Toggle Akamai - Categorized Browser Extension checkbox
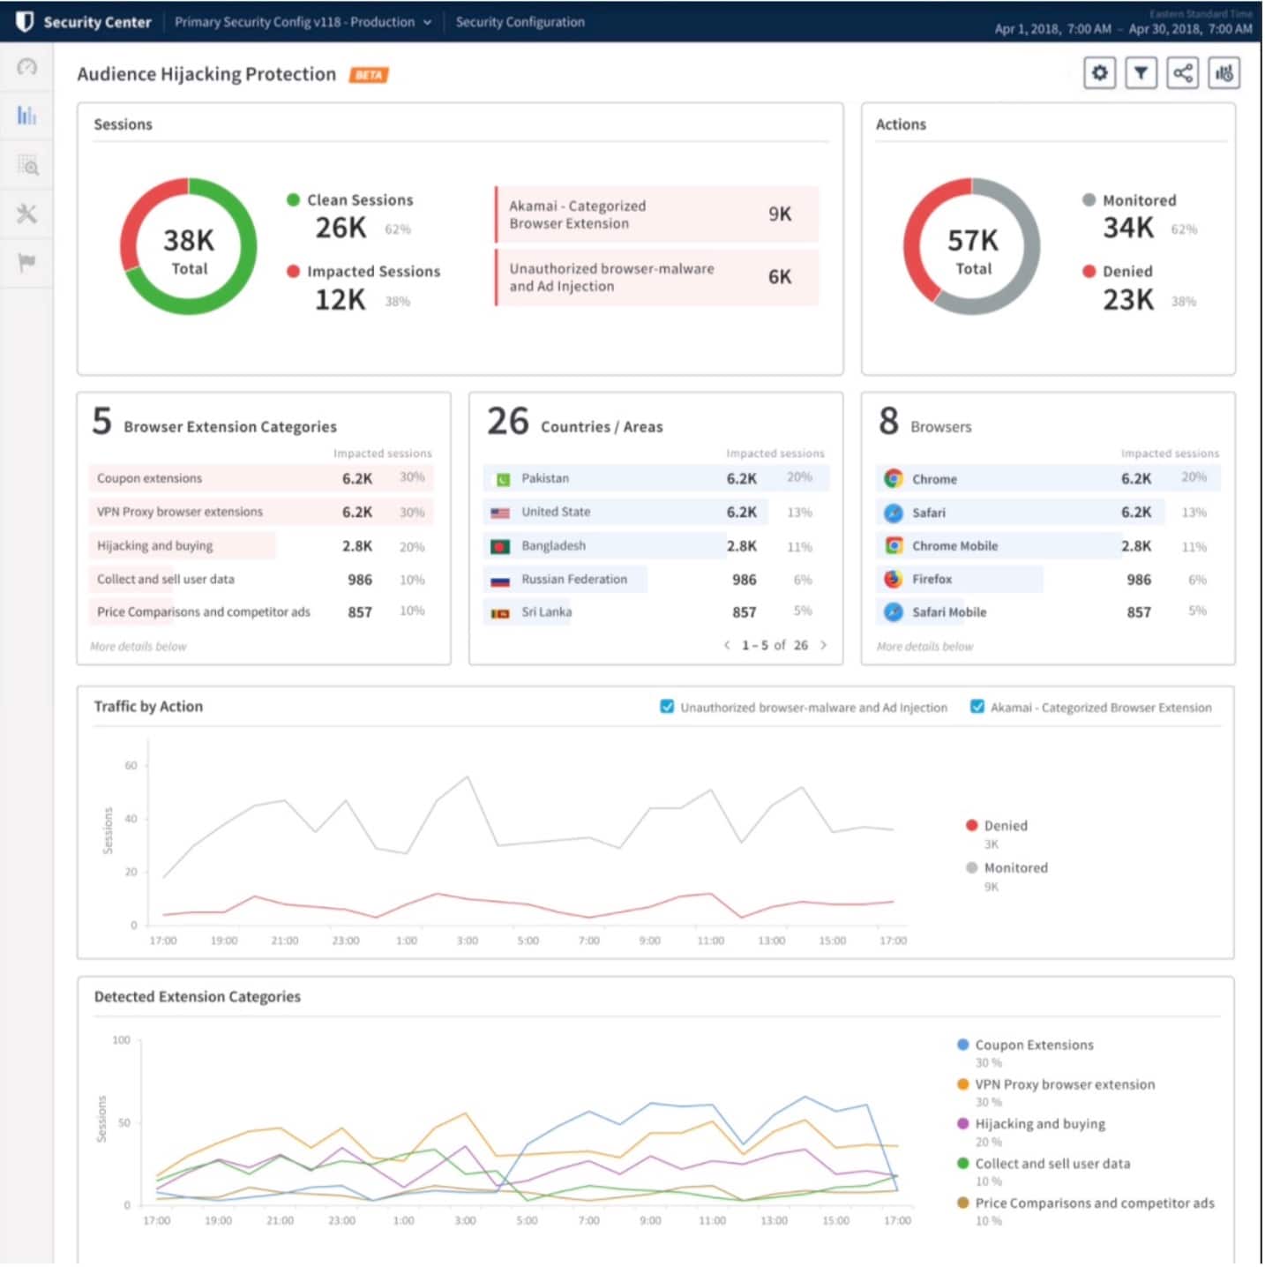The height and width of the screenshot is (1267, 1265). pyautogui.click(x=977, y=707)
